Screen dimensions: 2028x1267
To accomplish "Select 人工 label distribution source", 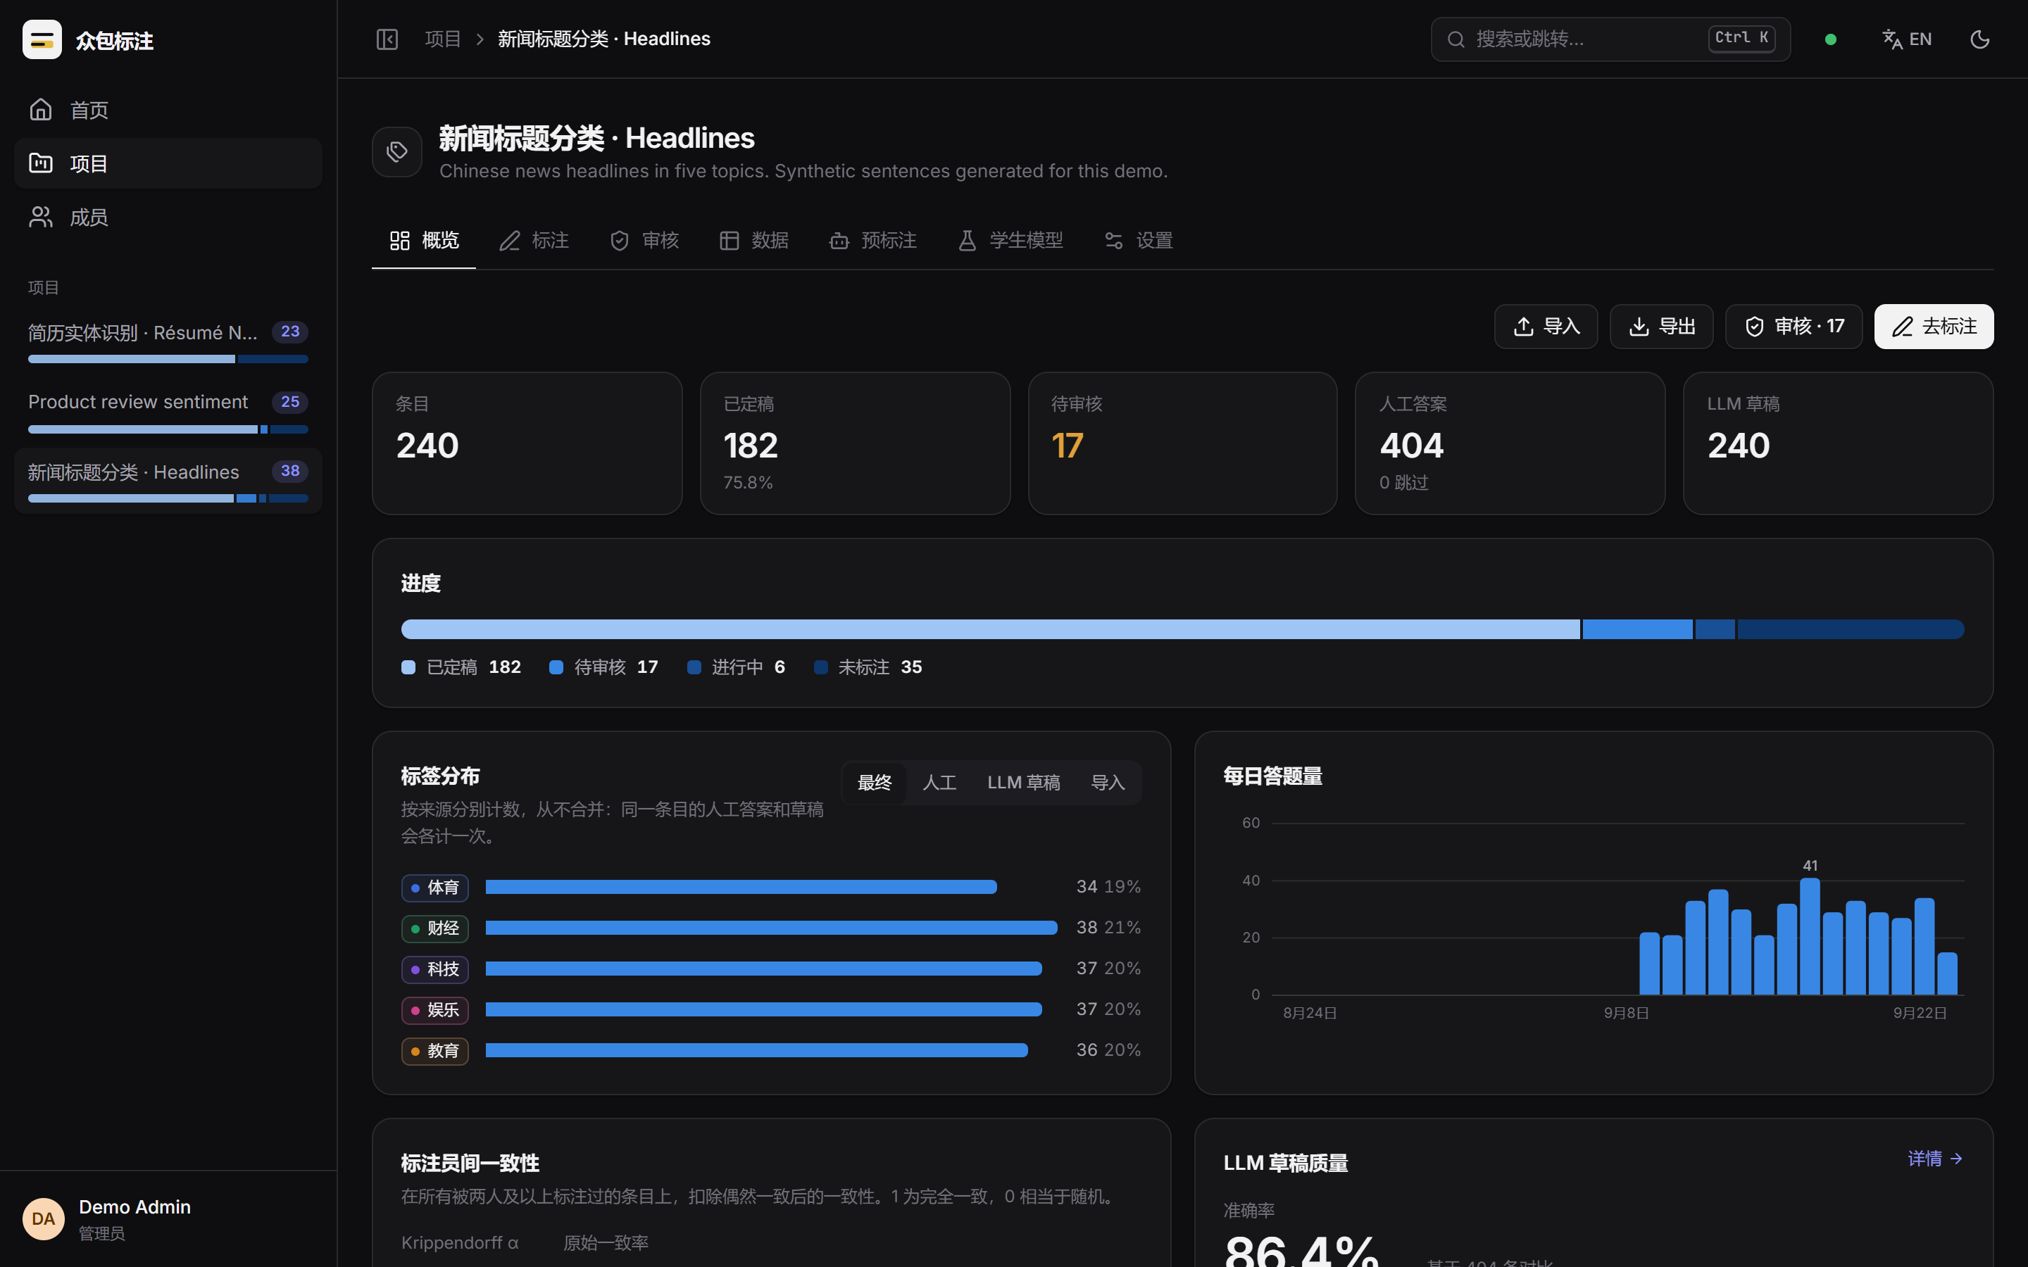I will pyautogui.click(x=939, y=783).
